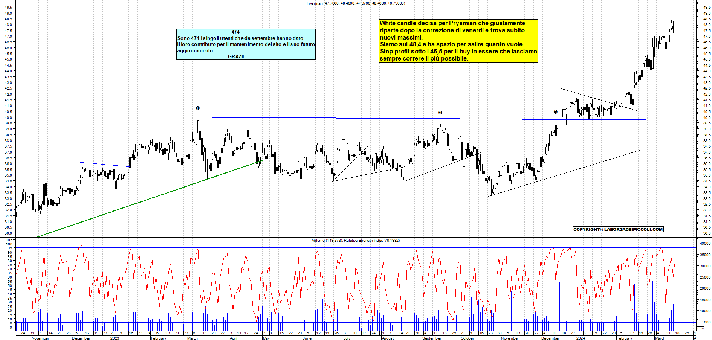
Task: Click the 'White candle decisa per Prysmian' line
Action: click(452, 23)
